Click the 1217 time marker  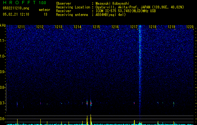[134, 27]
